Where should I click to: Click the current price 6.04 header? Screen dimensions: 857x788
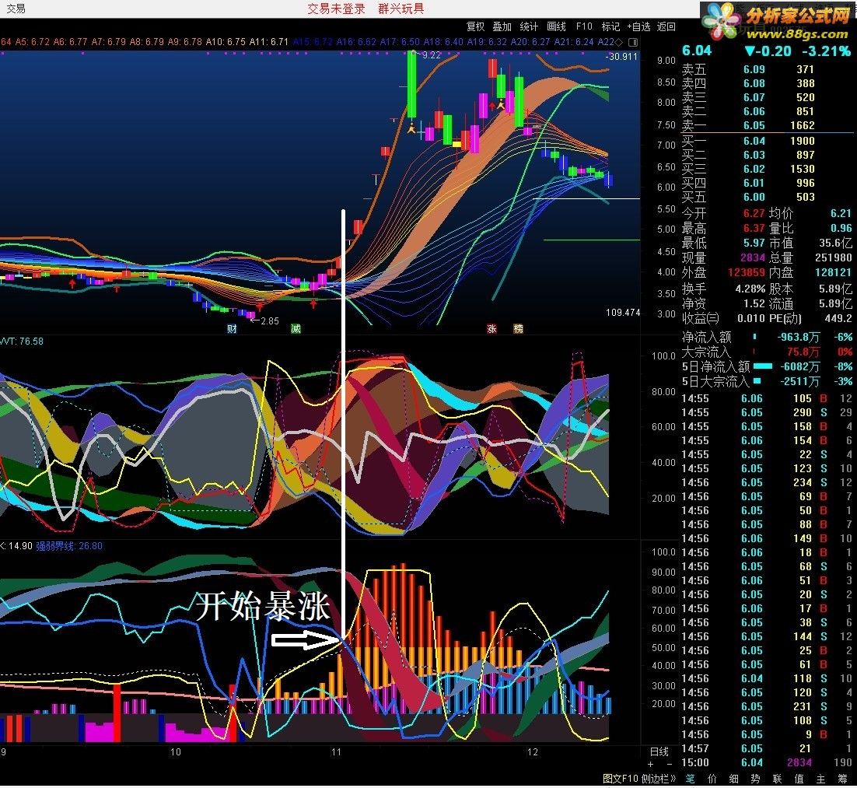(697, 51)
